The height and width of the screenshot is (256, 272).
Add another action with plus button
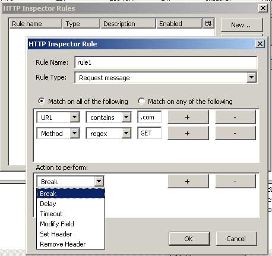(x=188, y=181)
